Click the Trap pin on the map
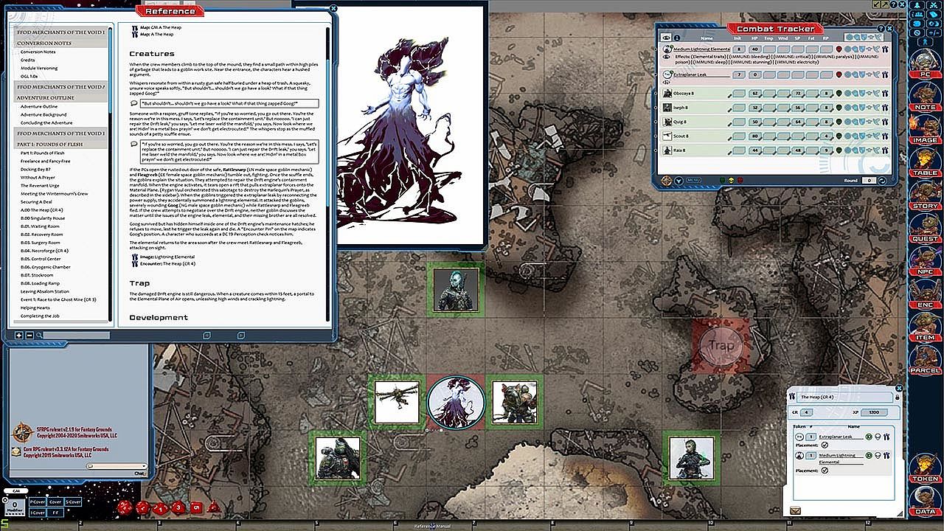 pos(721,345)
